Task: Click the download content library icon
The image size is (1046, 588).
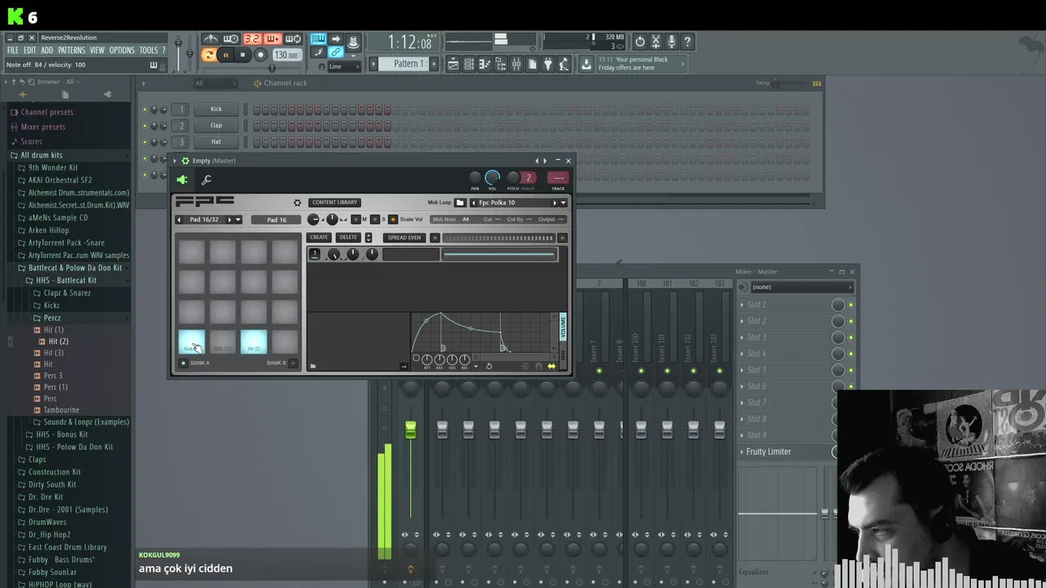Action: pyautogui.click(x=586, y=64)
